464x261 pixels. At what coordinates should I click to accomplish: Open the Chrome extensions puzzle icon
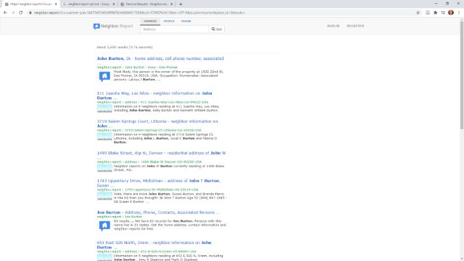click(x=435, y=12)
